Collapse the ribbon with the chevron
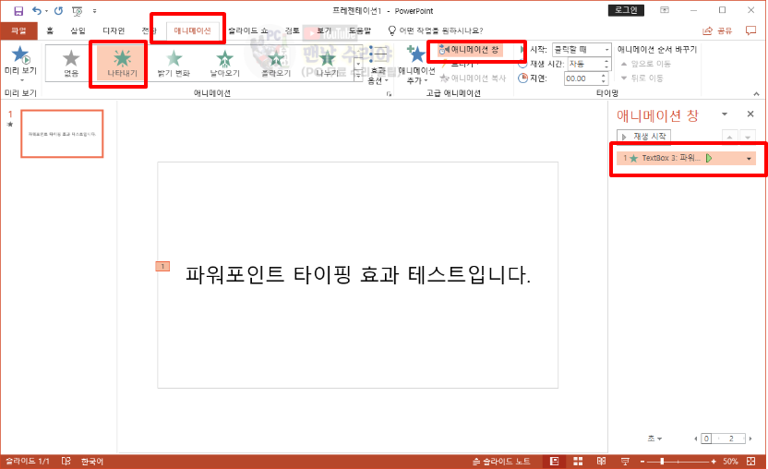768x469 pixels. click(756, 93)
